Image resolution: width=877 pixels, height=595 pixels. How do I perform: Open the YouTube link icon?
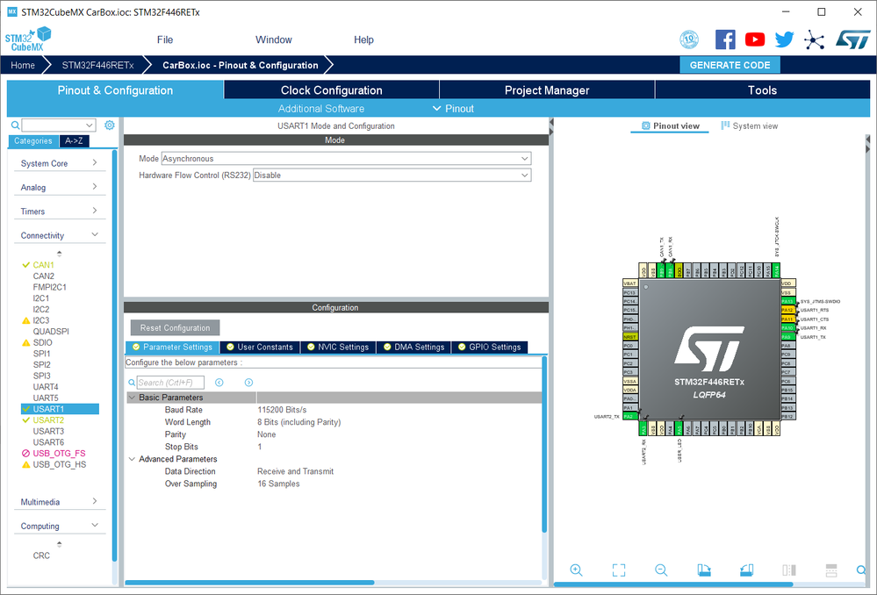coord(755,39)
